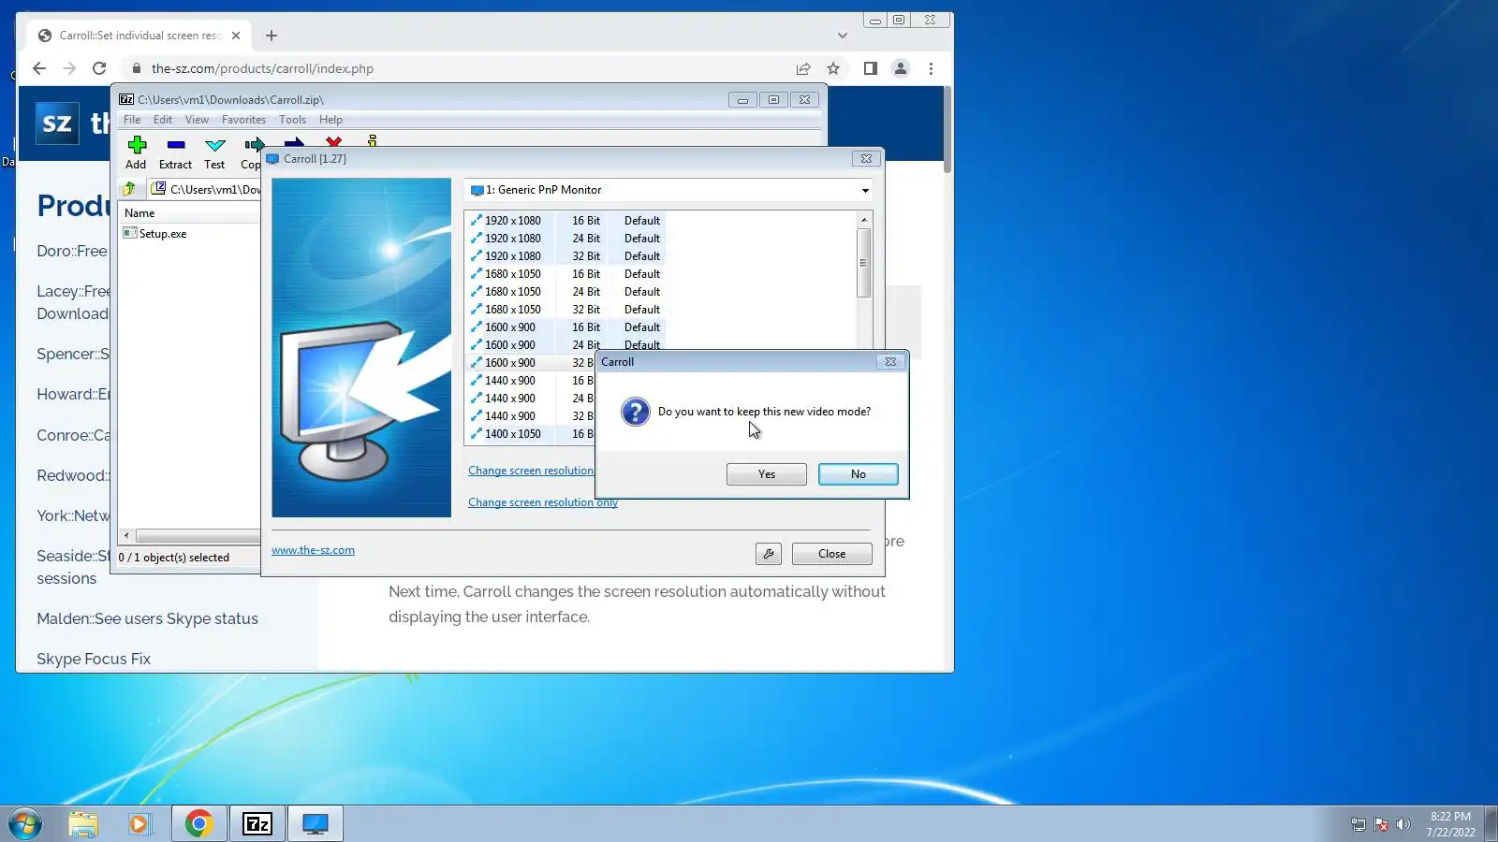
Task: Open Carroll settings wrench button
Action: point(769,554)
